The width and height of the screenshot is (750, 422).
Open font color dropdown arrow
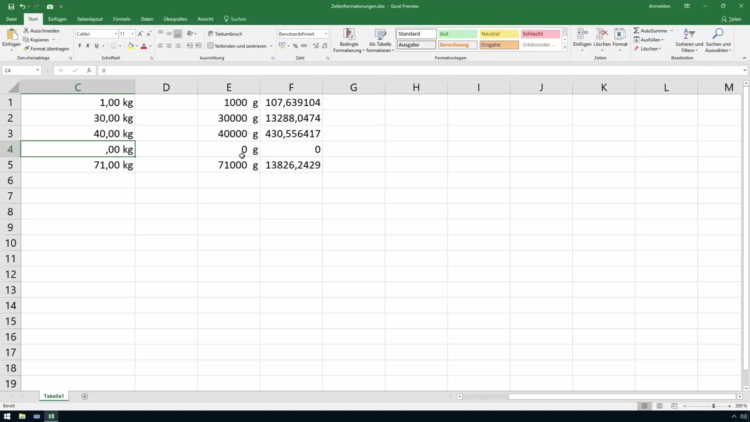(150, 46)
